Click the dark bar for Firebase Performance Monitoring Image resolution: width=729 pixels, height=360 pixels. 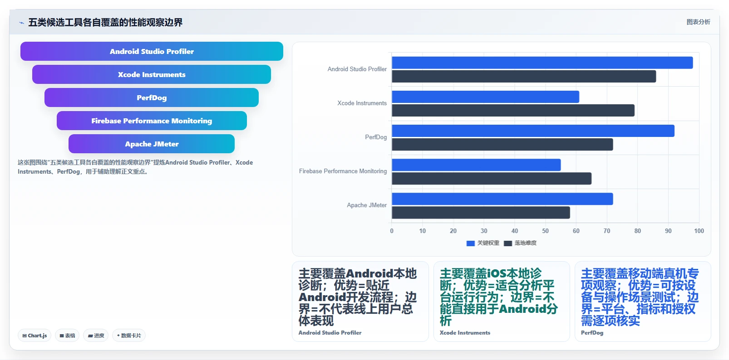tap(492, 178)
